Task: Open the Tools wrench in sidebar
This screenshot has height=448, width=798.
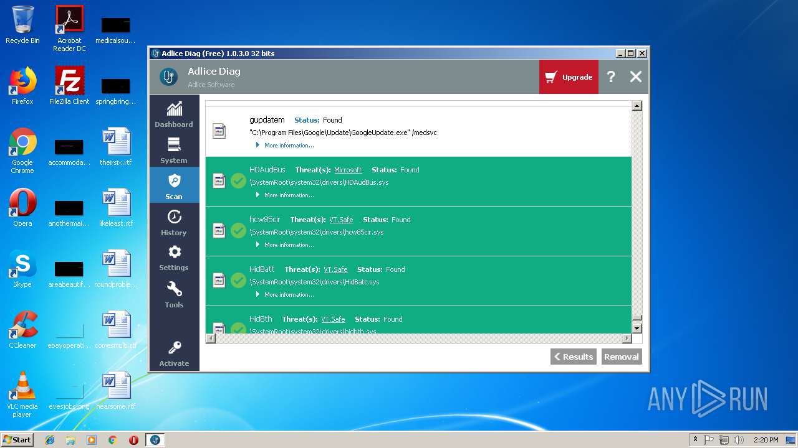Action: click(x=174, y=294)
